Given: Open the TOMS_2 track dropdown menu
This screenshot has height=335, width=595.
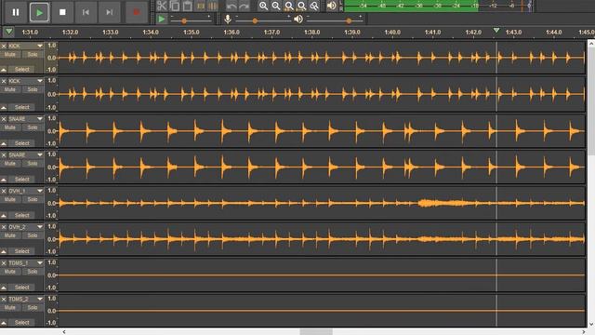Looking at the screenshot, I should (39, 299).
